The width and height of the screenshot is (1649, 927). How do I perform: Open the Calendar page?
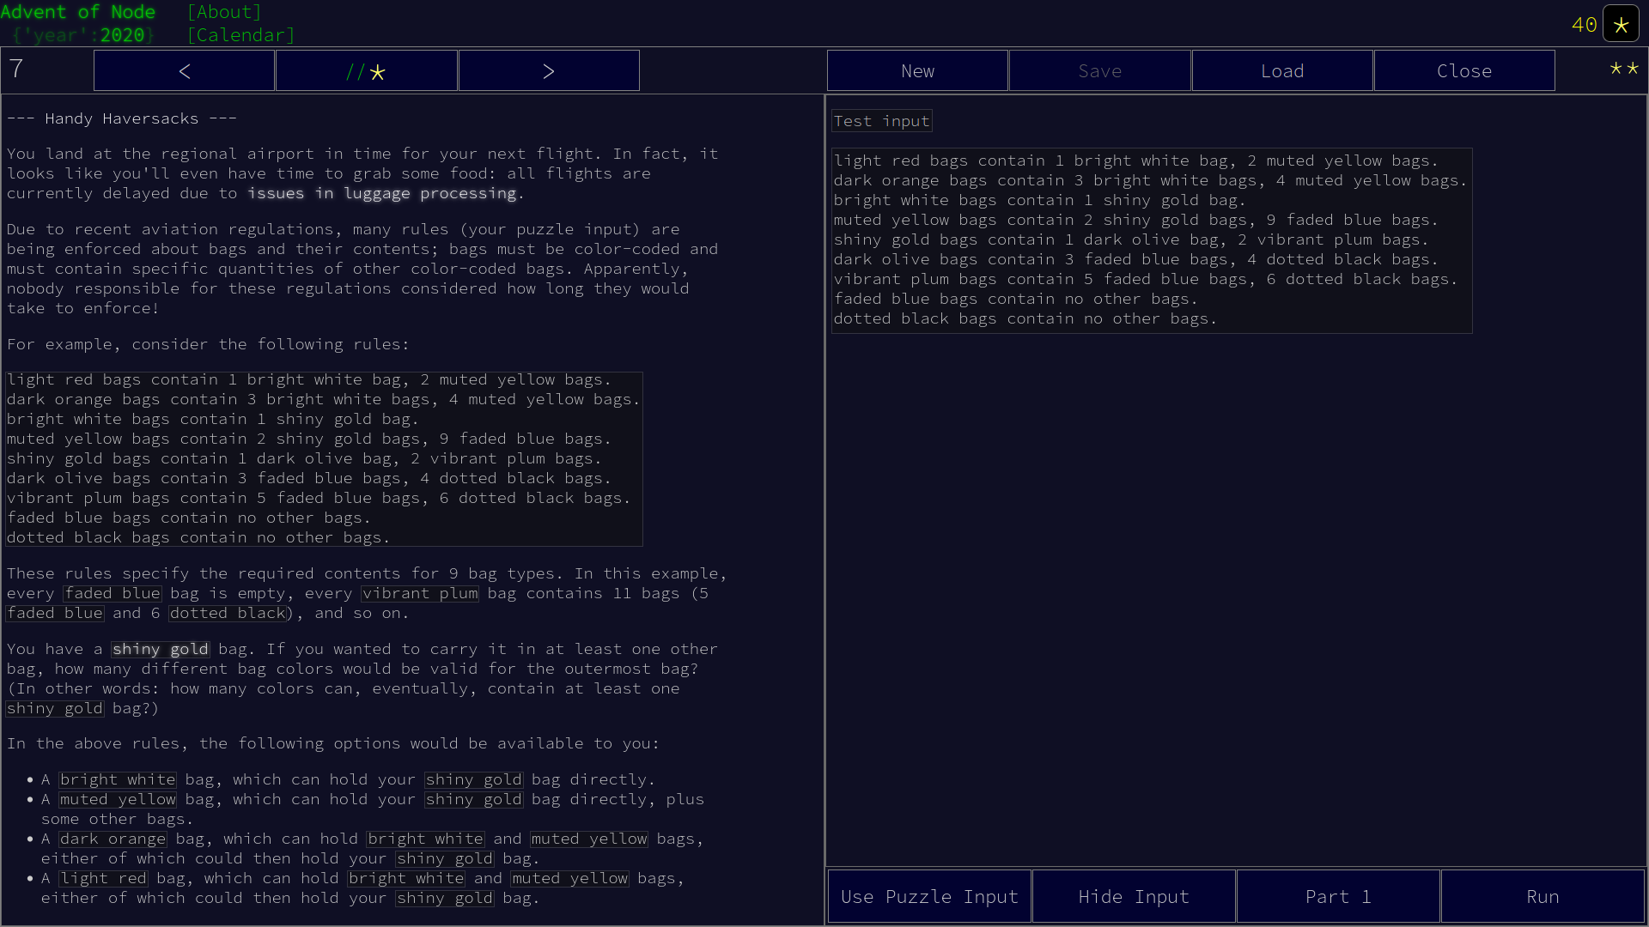coord(241,35)
